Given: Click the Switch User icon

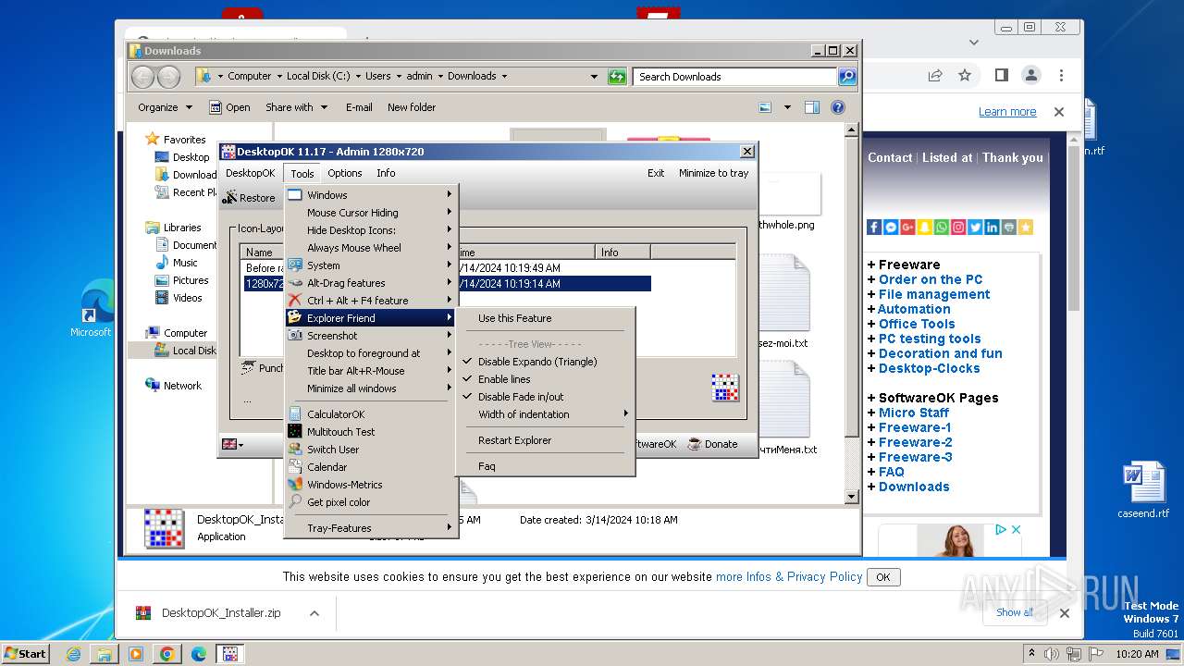Looking at the screenshot, I should click(294, 450).
